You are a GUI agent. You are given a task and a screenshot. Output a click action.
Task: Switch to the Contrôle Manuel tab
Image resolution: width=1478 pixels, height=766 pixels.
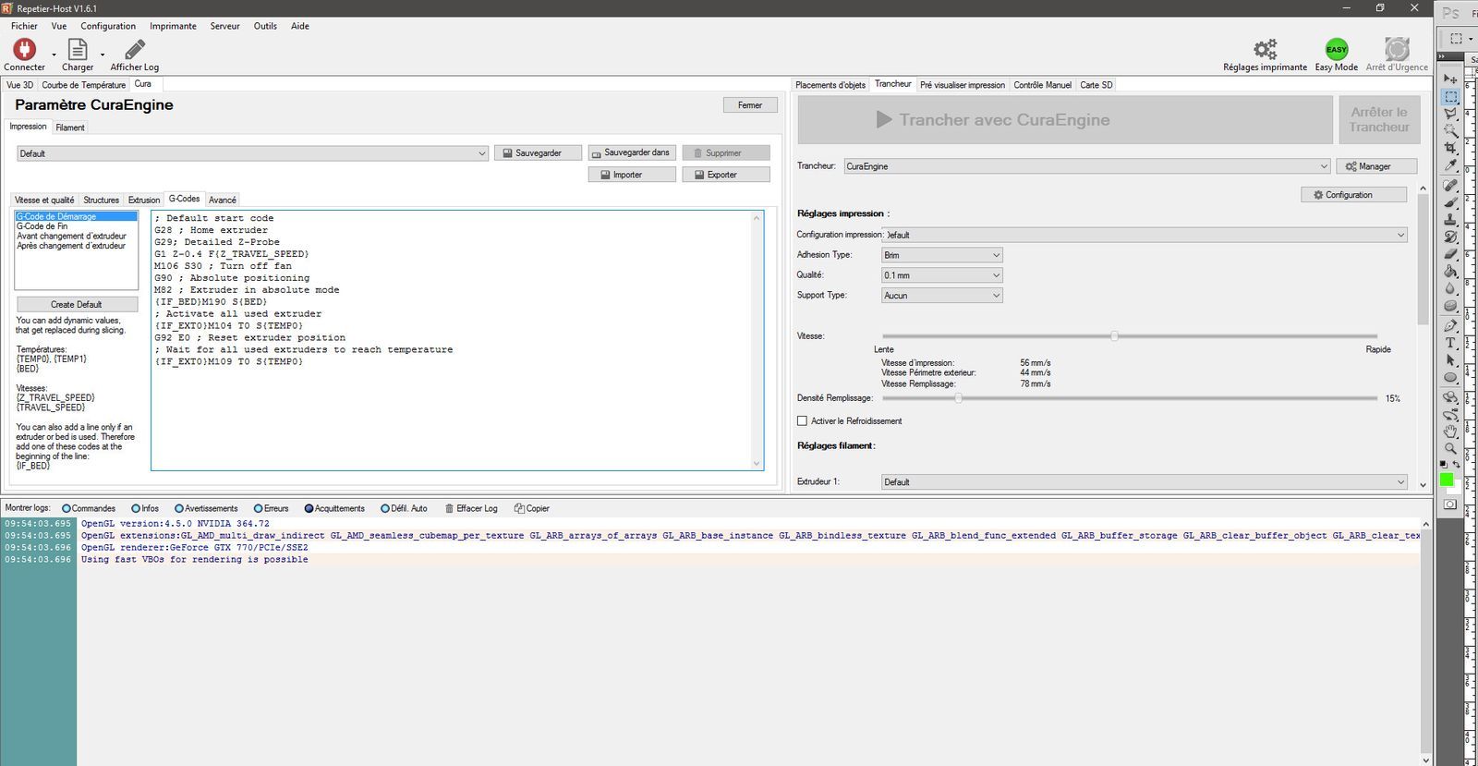click(x=1042, y=85)
